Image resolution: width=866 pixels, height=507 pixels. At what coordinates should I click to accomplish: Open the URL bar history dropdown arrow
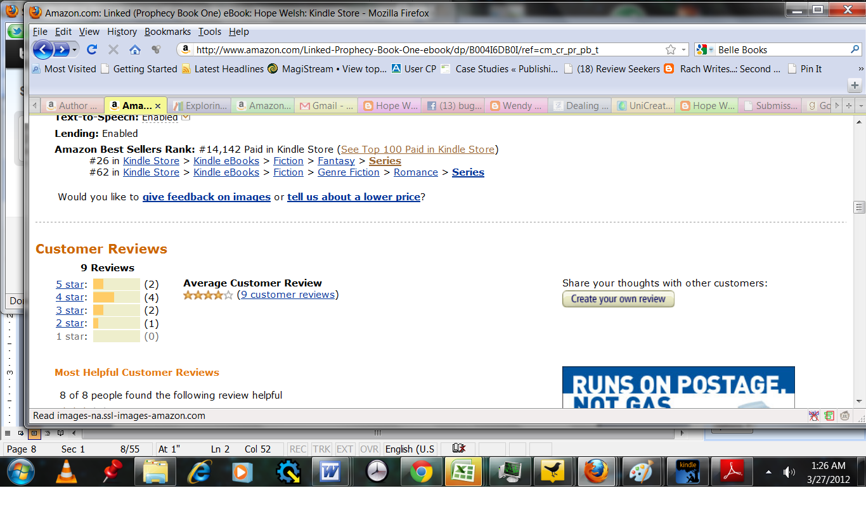point(684,49)
